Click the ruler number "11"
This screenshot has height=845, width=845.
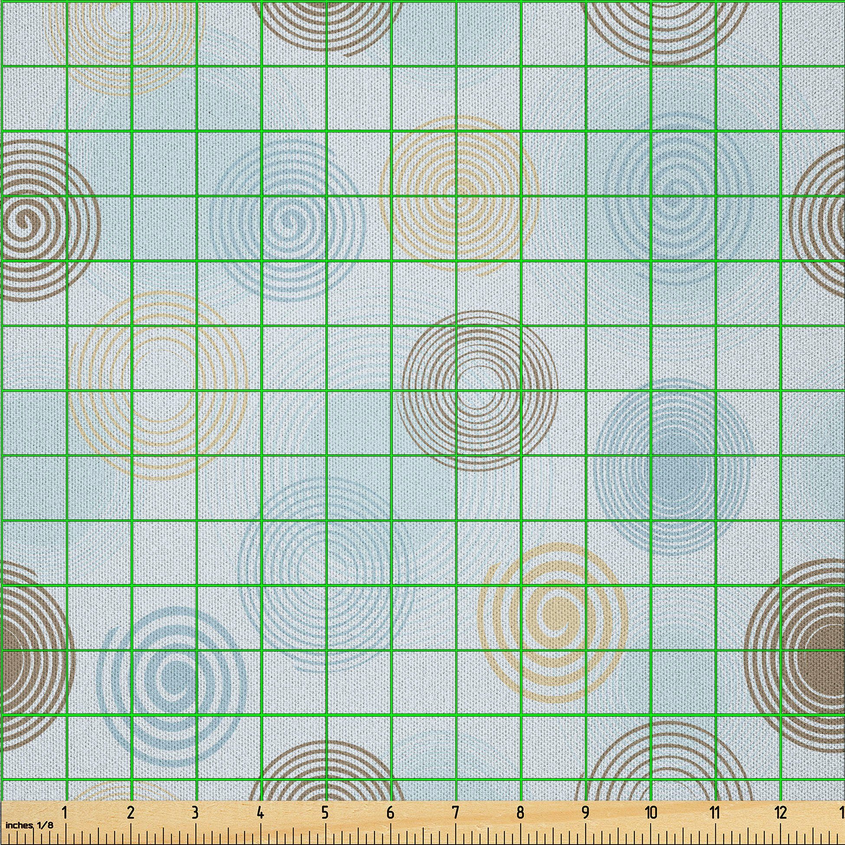point(715,812)
